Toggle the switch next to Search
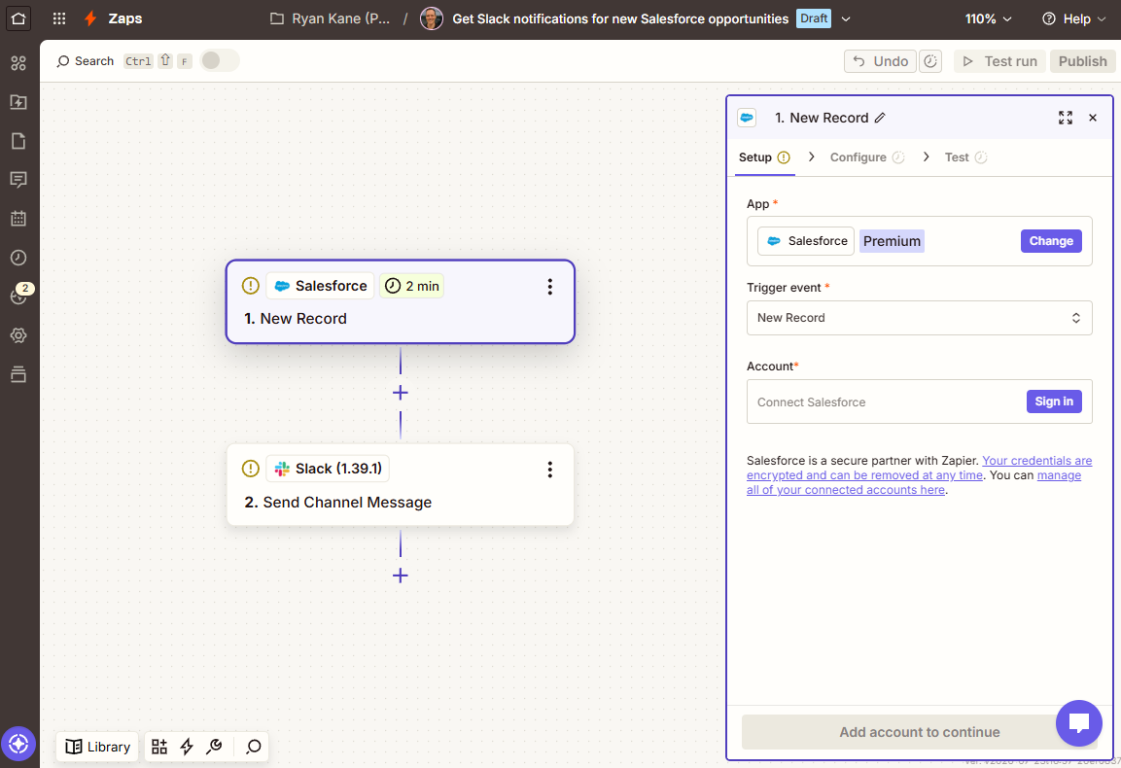This screenshot has height=768, width=1121. 219,61
